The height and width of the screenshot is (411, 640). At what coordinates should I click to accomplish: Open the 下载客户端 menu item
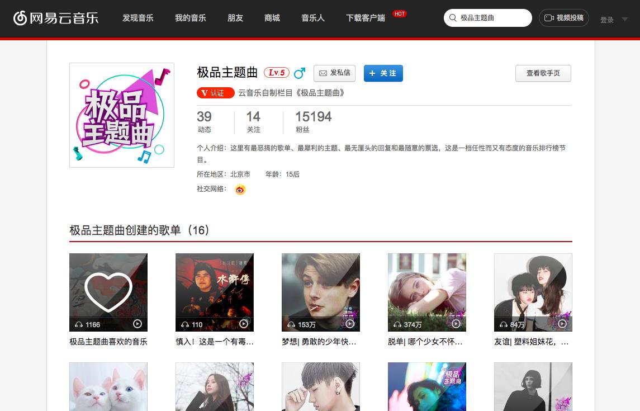[366, 18]
